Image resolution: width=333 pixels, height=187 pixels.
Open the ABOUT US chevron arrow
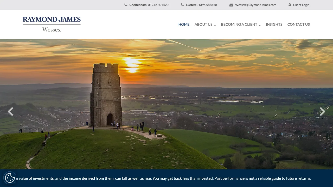(215, 25)
